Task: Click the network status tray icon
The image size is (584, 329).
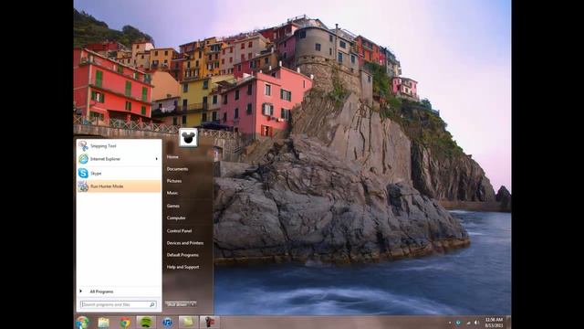Action: pos(468,323)
